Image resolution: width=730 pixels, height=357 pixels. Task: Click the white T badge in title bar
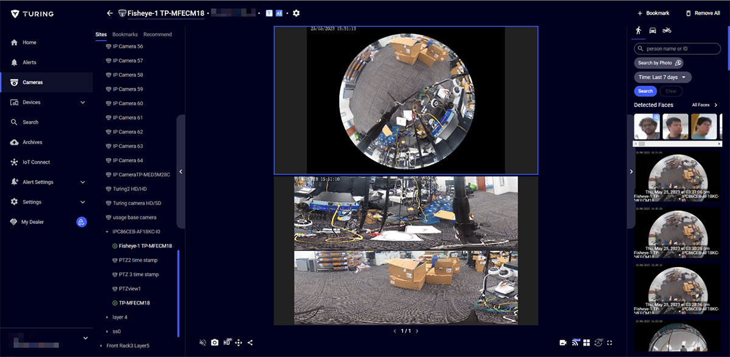pos(269,13)
